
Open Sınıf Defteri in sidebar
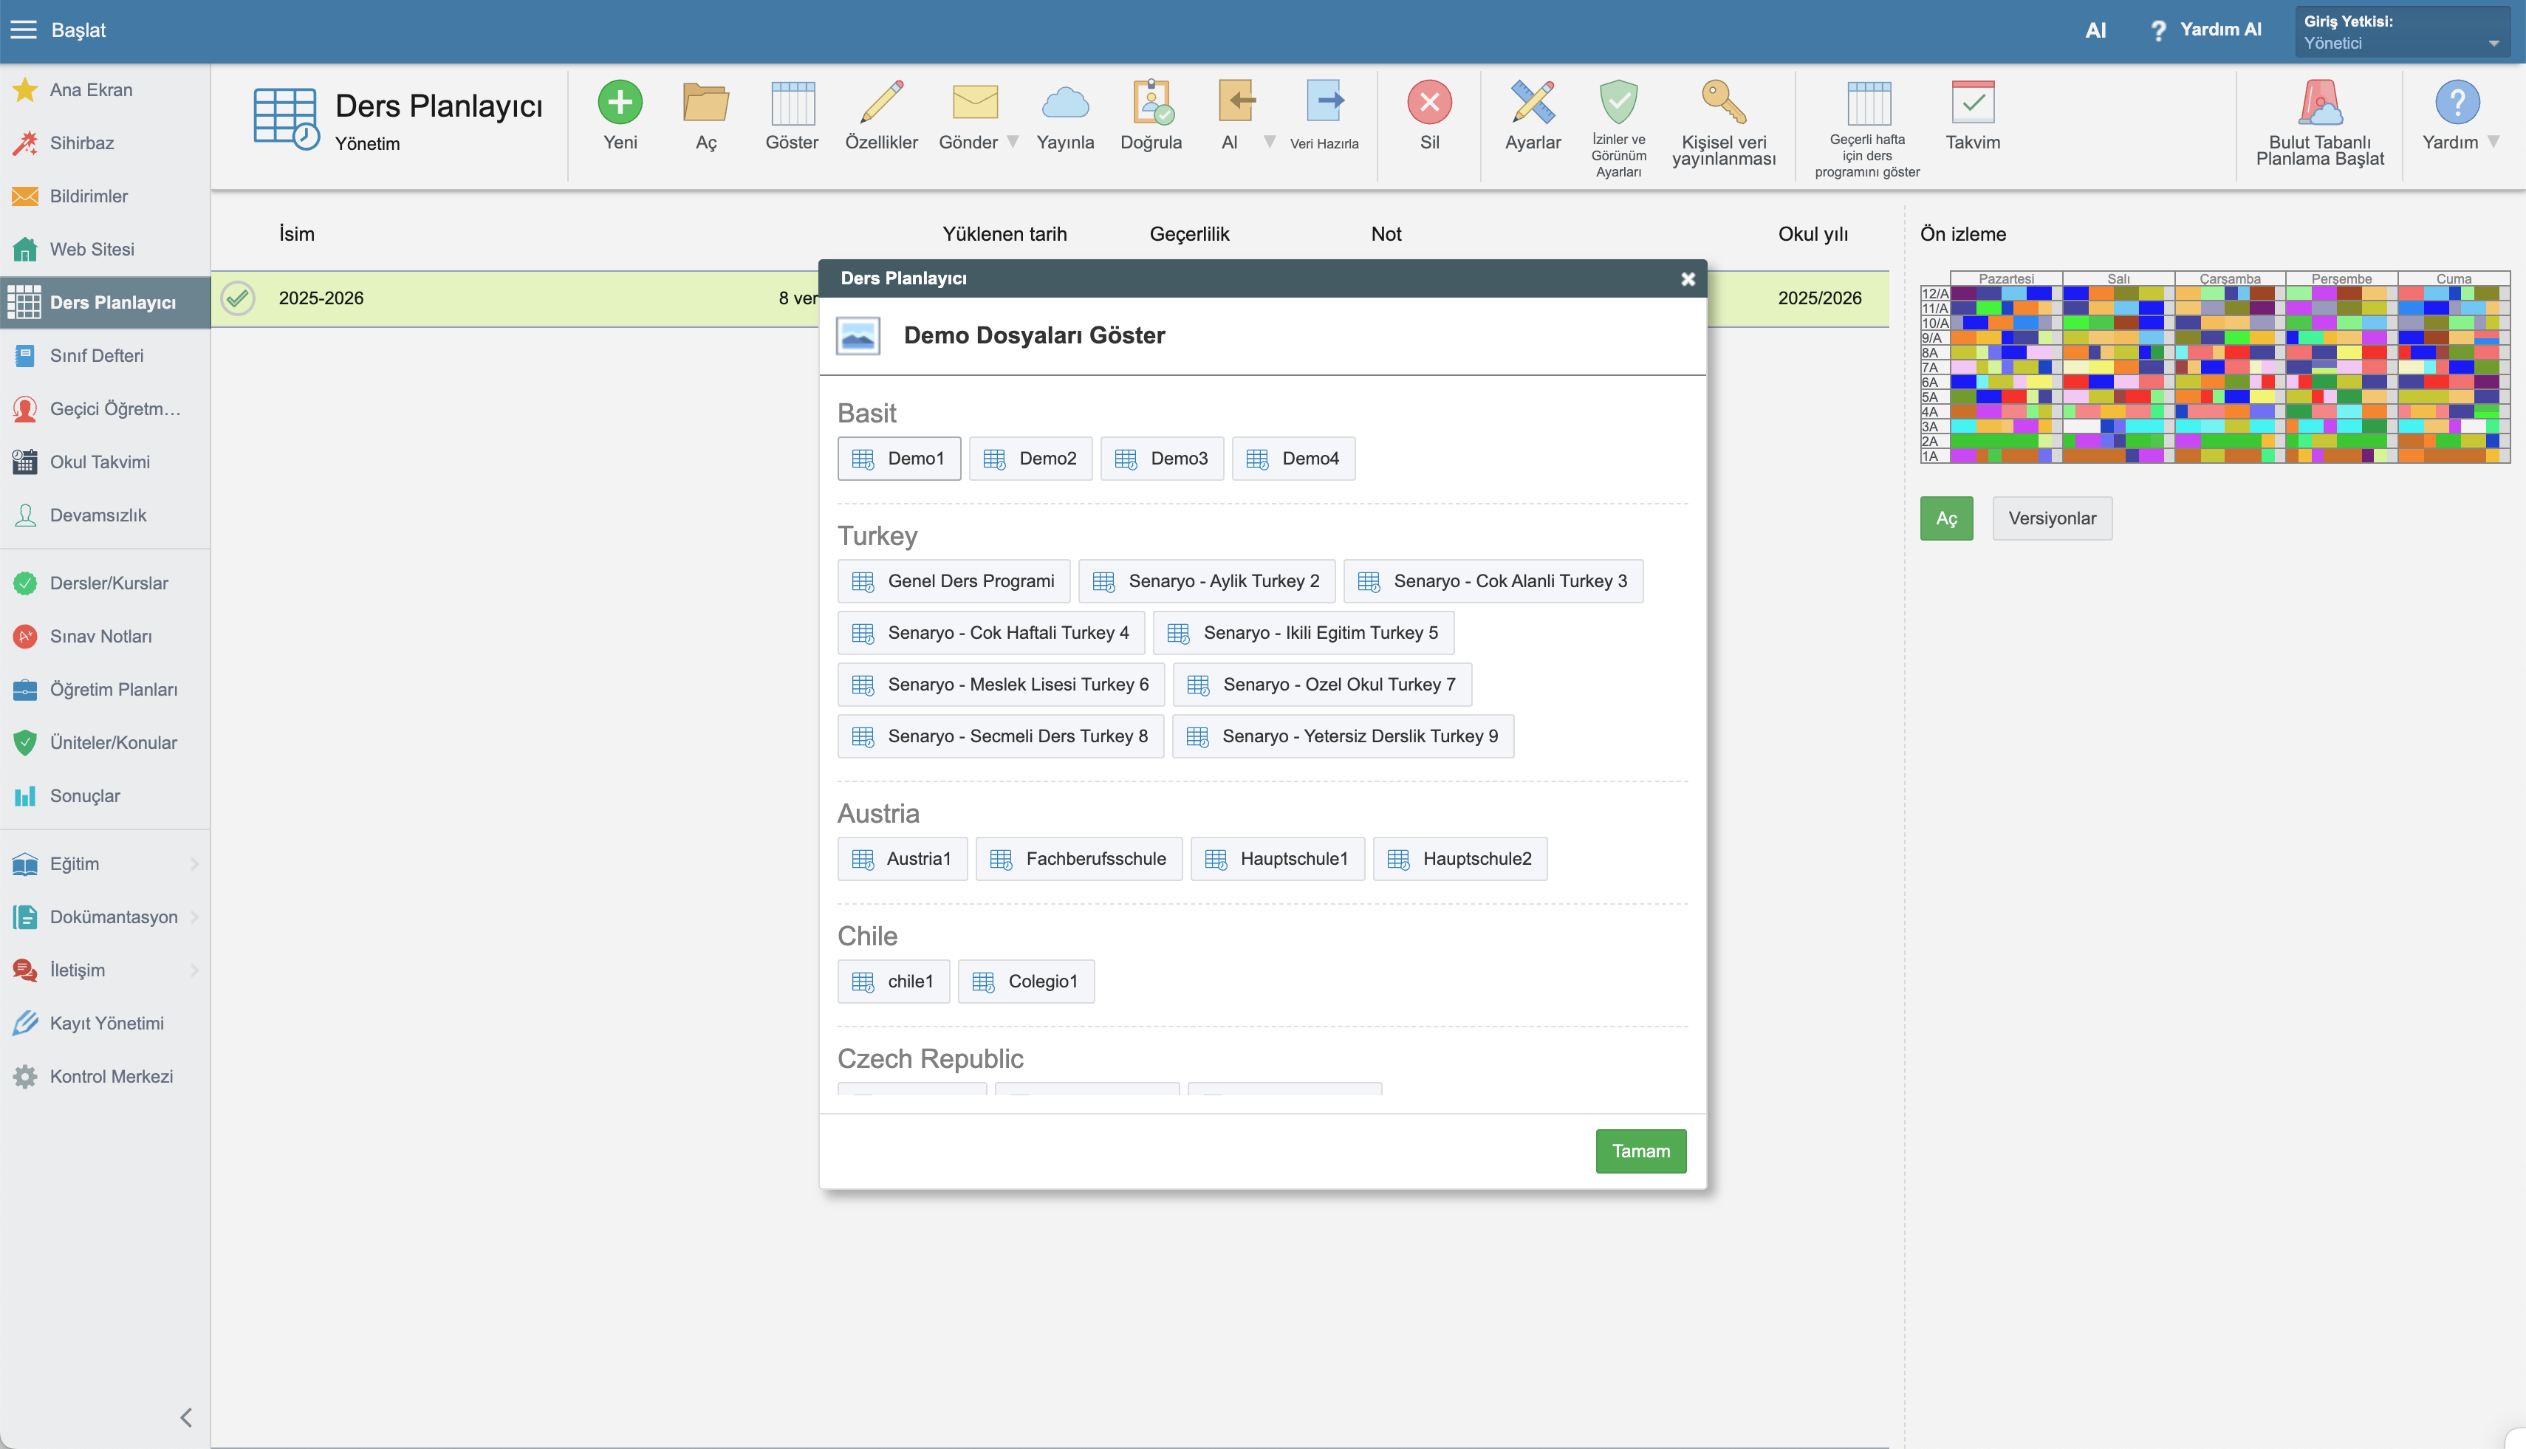point(106,355)
